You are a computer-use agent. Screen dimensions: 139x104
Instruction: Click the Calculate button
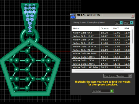103,91
